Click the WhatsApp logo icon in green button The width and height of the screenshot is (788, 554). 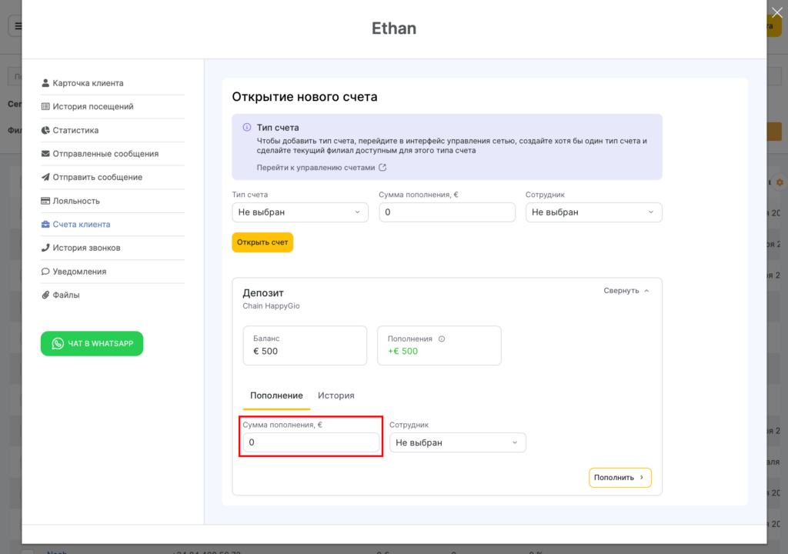click(58, 344)
